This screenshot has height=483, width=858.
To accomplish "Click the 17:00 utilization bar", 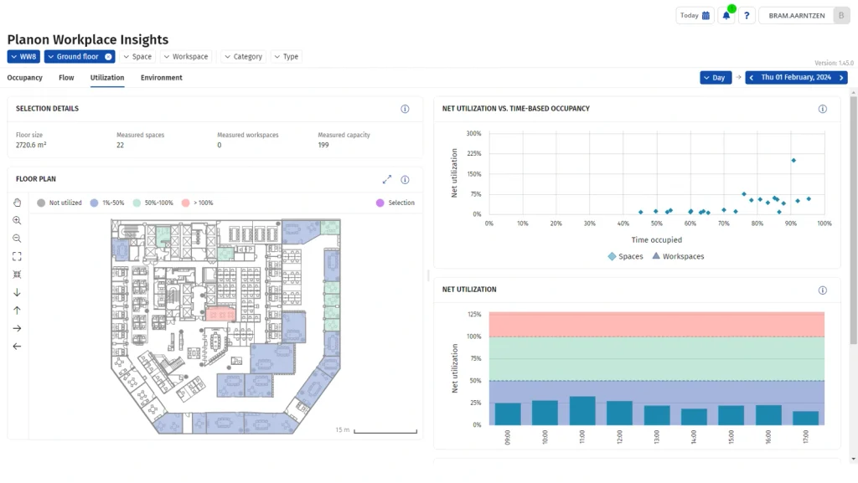I will 805,418.
